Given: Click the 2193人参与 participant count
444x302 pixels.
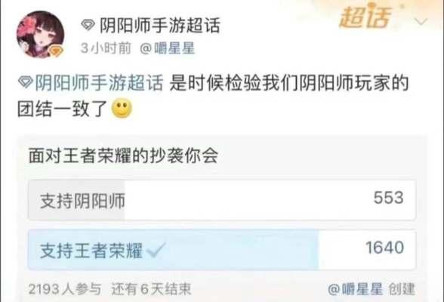Looking at the screenshot, I should [65, 289].
